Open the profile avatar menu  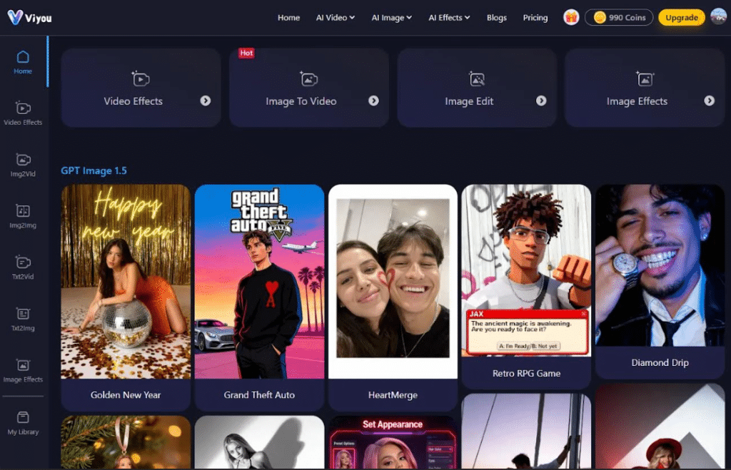click(x=718, y=17)
